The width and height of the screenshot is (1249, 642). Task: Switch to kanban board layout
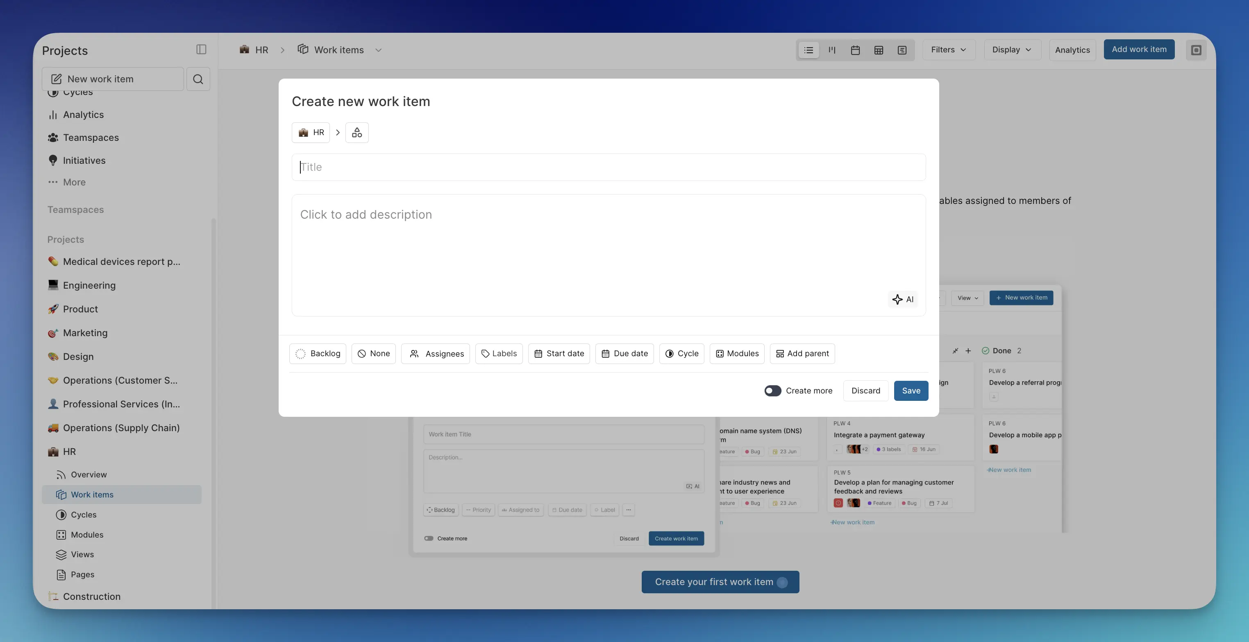pyautogui.click(x=832, y=50)
